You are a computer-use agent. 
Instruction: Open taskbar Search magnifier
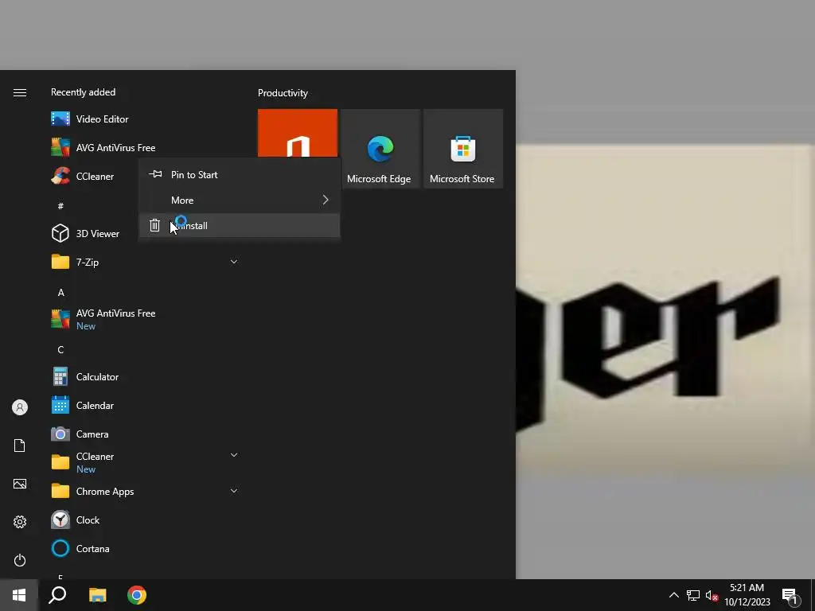point(57,595)
